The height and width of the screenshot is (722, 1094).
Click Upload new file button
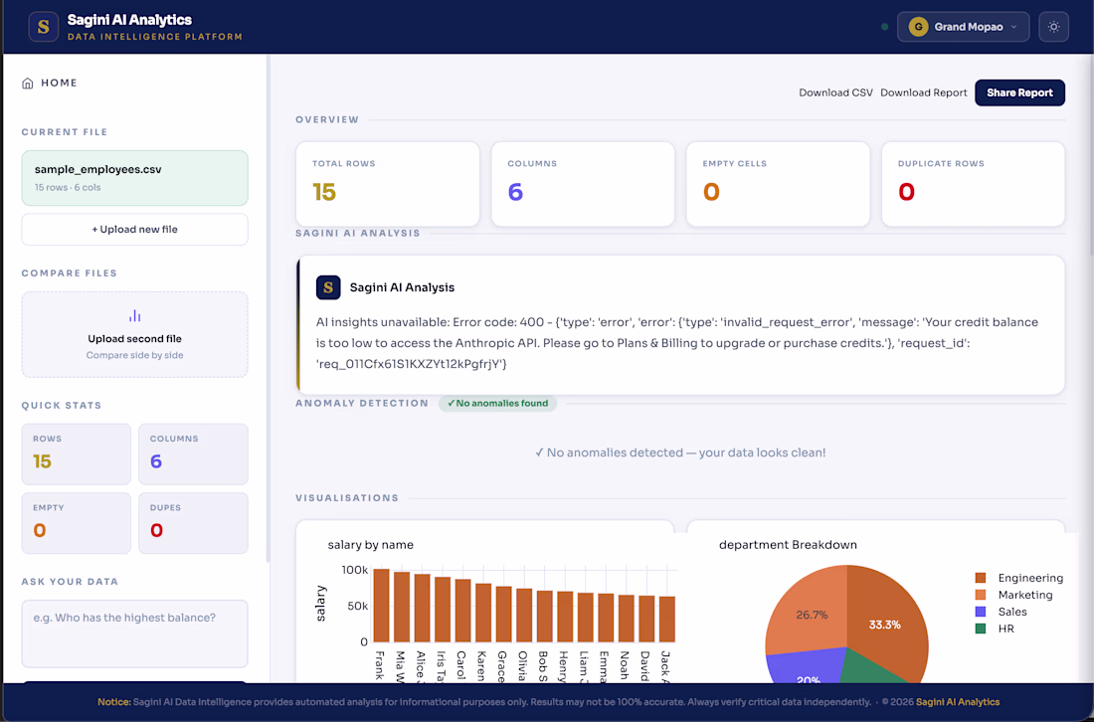pos(134,230)
